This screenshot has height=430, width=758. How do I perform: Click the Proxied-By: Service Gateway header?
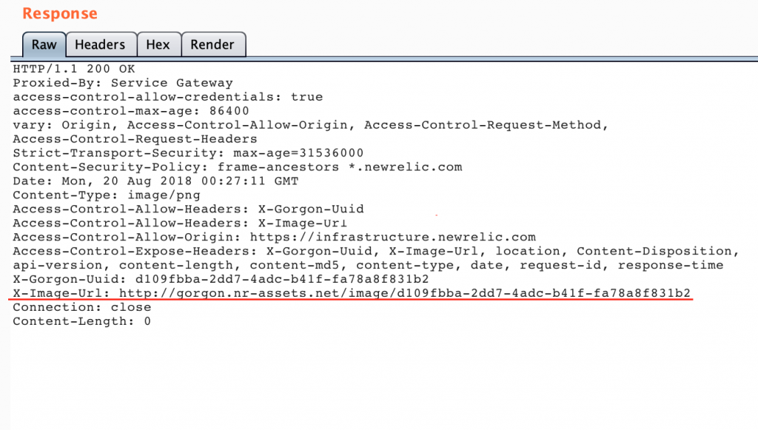pos(122,83)
